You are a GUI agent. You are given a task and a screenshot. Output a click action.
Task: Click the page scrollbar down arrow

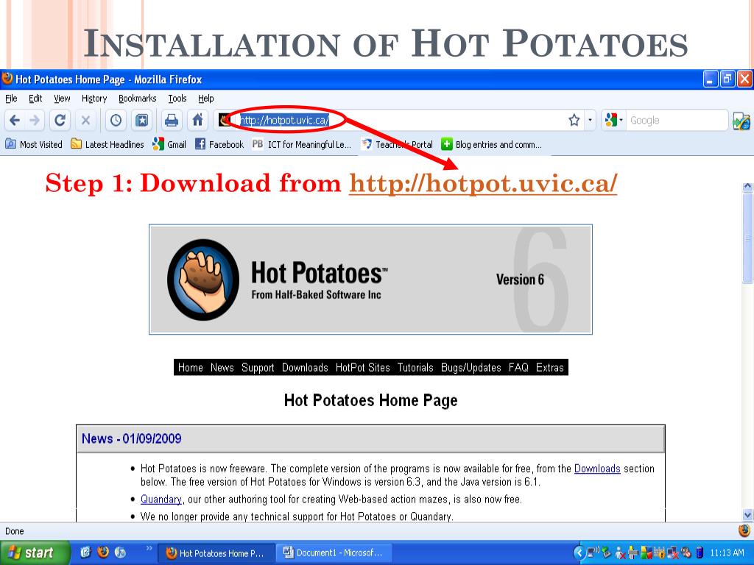coord(747,515)
